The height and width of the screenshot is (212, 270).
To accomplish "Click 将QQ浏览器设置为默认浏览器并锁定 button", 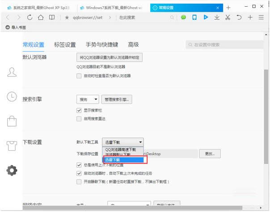I will coord(110,58).
